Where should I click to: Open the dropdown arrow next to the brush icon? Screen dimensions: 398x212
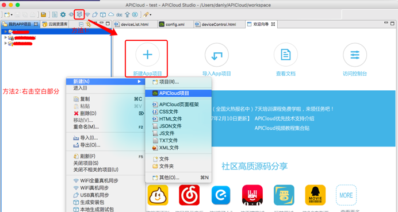[151, 15]
